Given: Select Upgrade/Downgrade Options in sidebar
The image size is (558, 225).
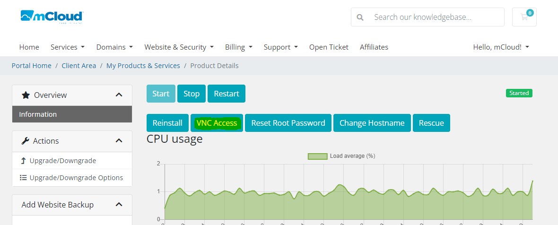Looking at the screenshot, I should [x=76, y=178].
